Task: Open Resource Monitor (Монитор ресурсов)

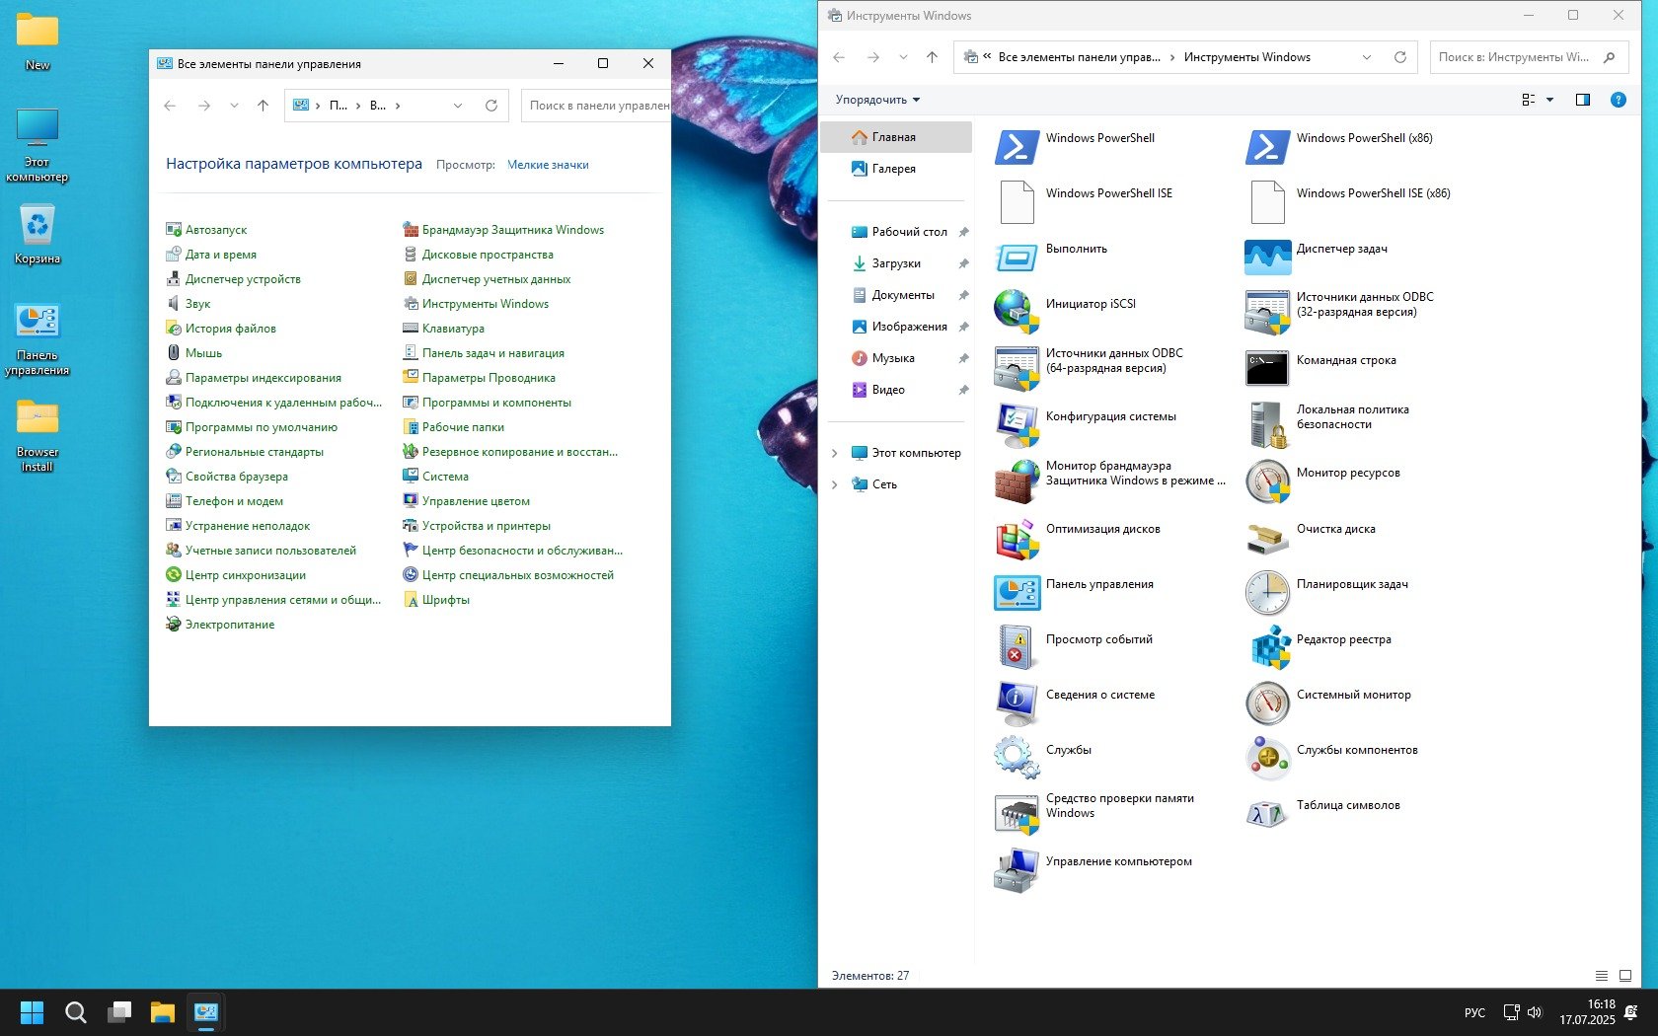Action: coord(1267,481)
